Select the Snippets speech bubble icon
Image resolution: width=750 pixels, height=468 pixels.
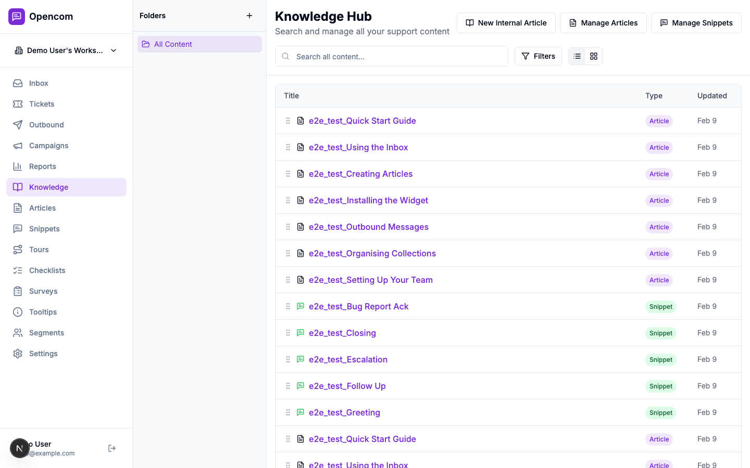17,229
